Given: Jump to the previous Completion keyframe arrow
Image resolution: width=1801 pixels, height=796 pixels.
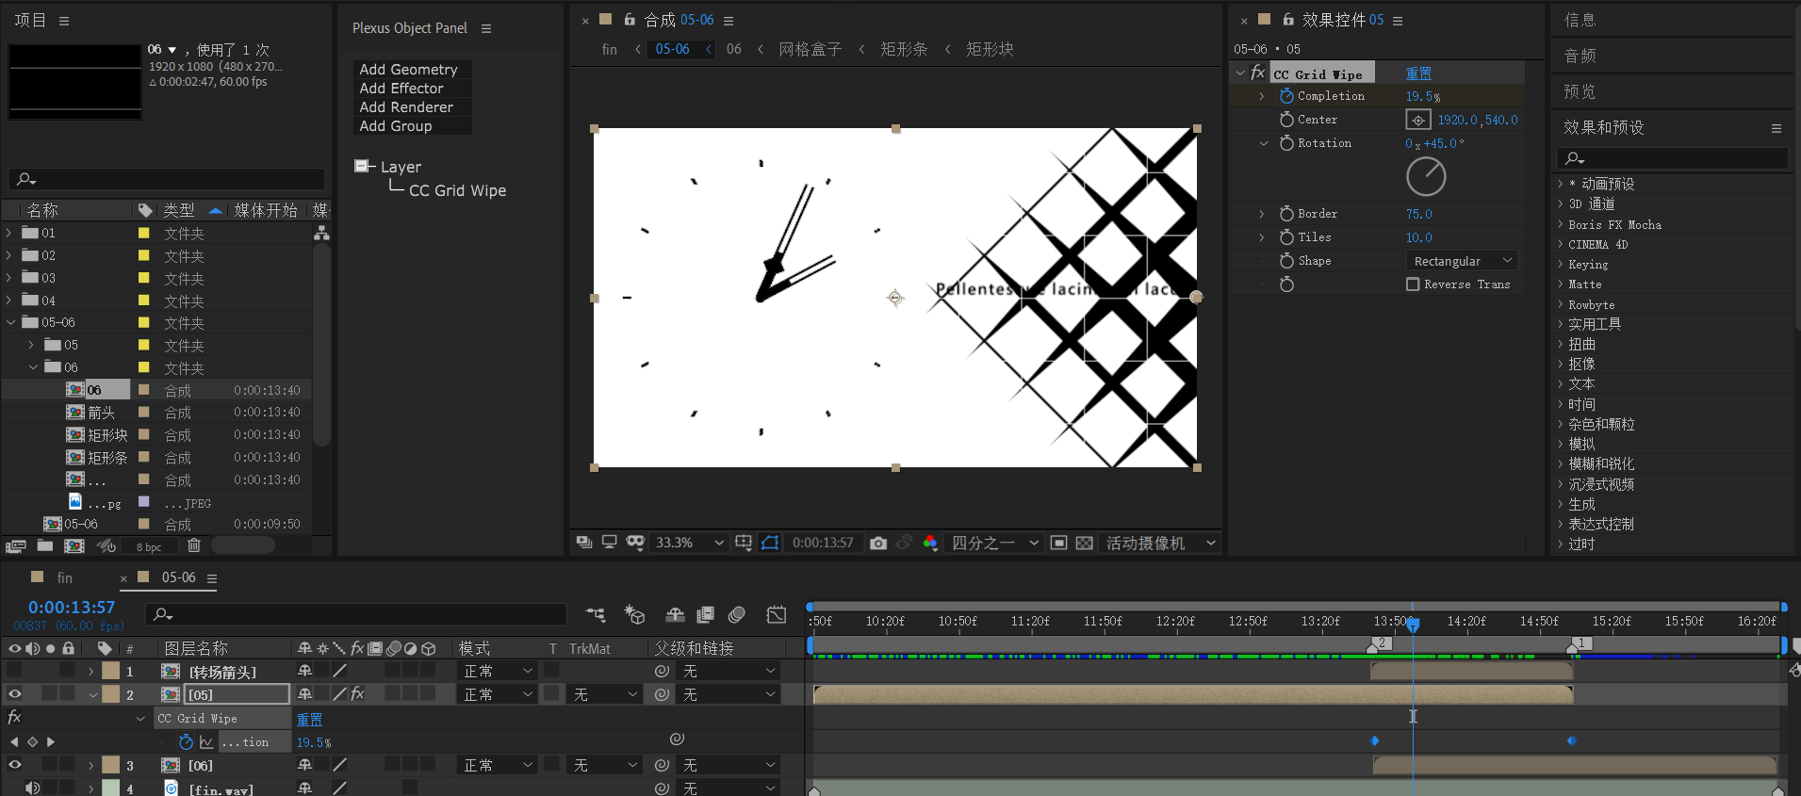Looking at the screenshot, I should coord(14,742).
